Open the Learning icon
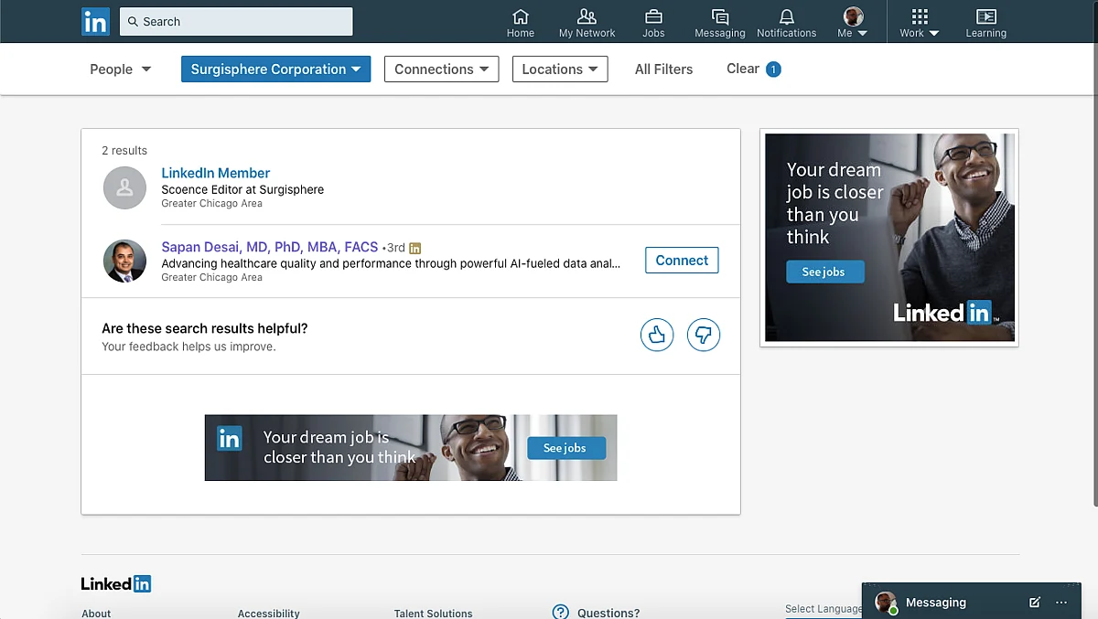Viewport: 1098px width, 619px height. coord(985,24)
